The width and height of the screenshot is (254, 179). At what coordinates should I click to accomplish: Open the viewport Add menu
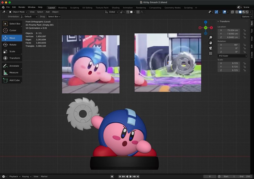48,12
